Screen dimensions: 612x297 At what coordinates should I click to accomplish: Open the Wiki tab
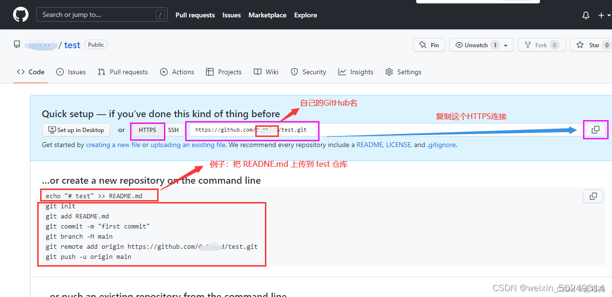coord(266,72)
